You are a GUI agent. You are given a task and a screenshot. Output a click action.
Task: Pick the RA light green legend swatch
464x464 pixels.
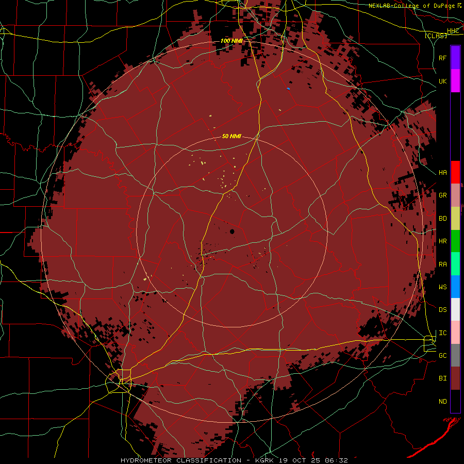click(455, 264)
